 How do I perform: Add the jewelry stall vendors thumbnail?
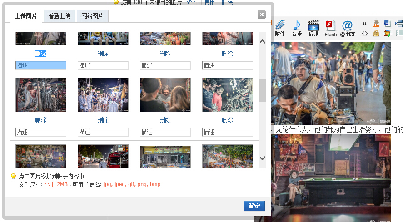(x=228, y=95)
